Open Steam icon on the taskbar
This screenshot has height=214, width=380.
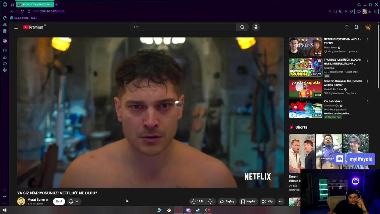click(198, 210)
